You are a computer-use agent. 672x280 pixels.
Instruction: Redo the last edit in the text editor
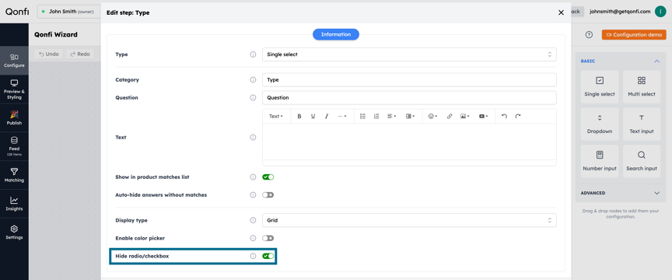coord(518,116)
